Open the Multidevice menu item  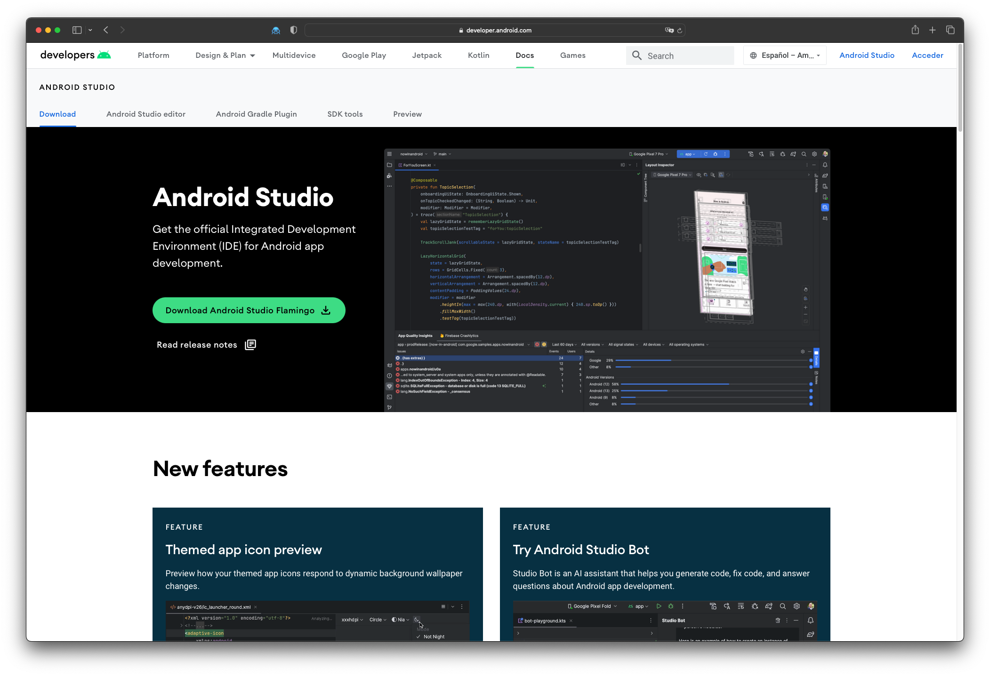294,56
